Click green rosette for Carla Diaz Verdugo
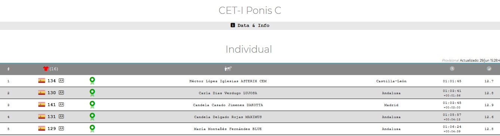Screen dimensions: 500x136 point(92,93)
